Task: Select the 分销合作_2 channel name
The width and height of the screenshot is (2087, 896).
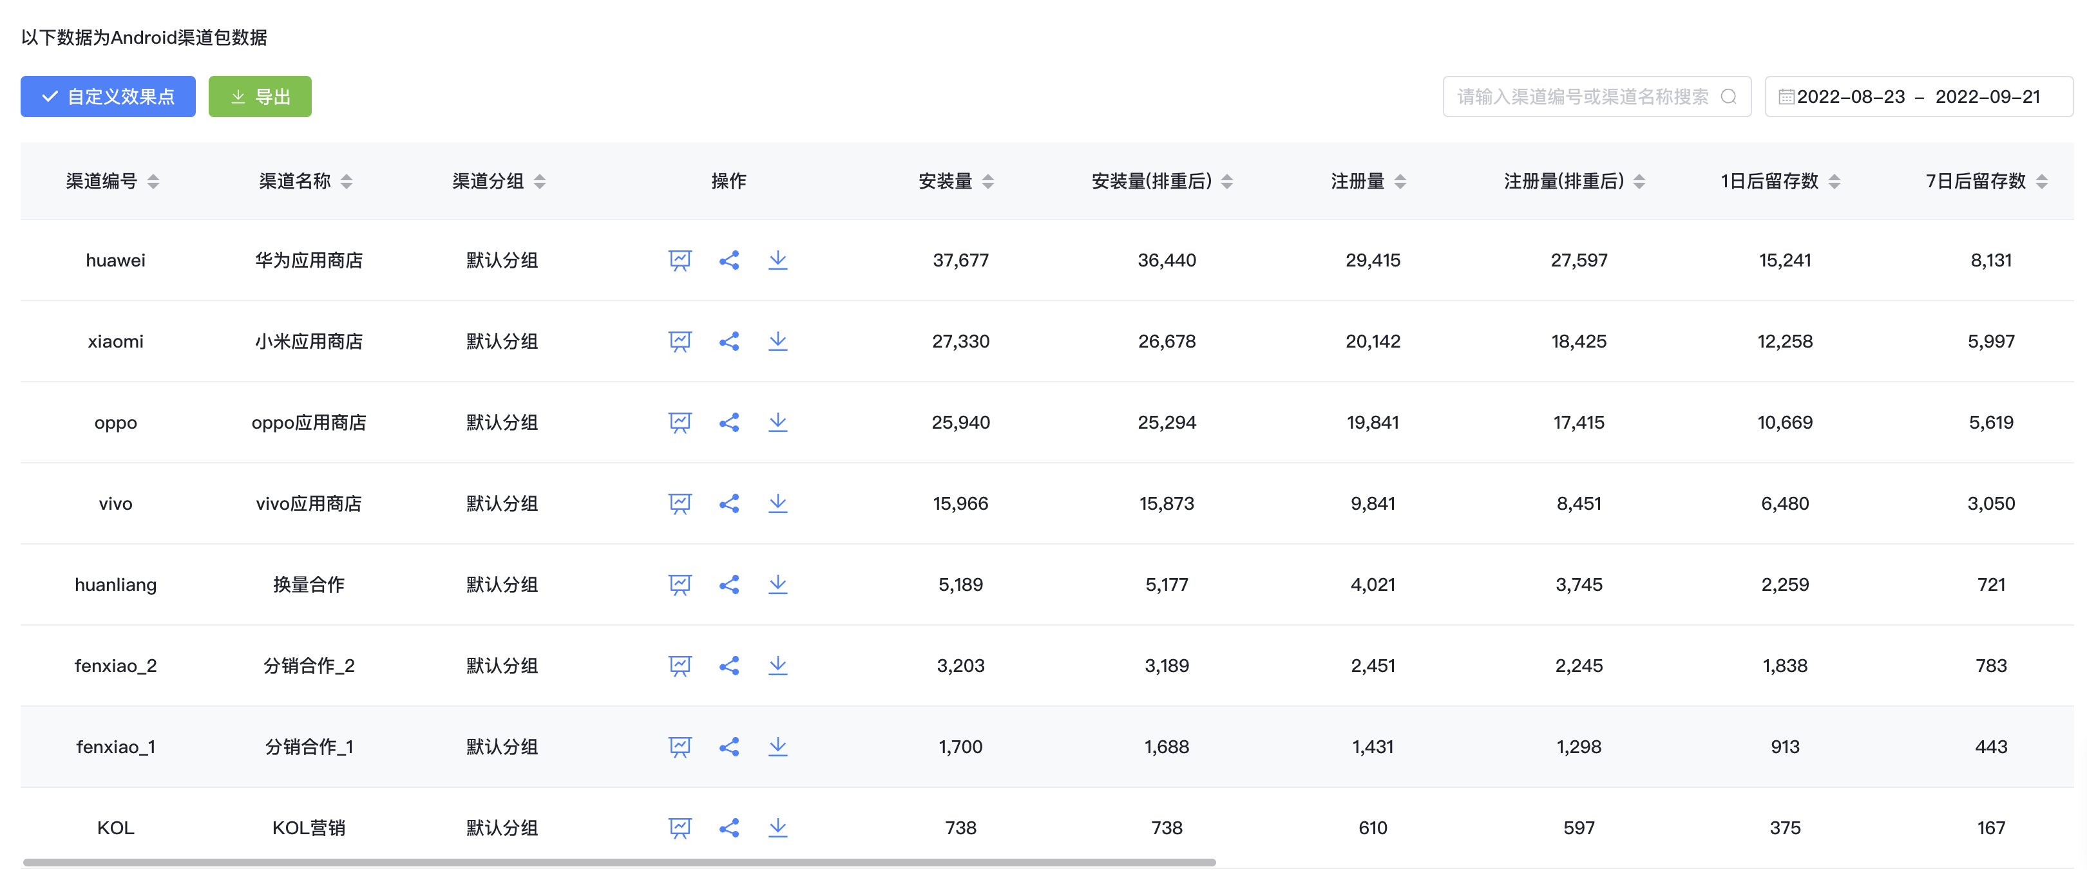Action: tap(309, 666)
